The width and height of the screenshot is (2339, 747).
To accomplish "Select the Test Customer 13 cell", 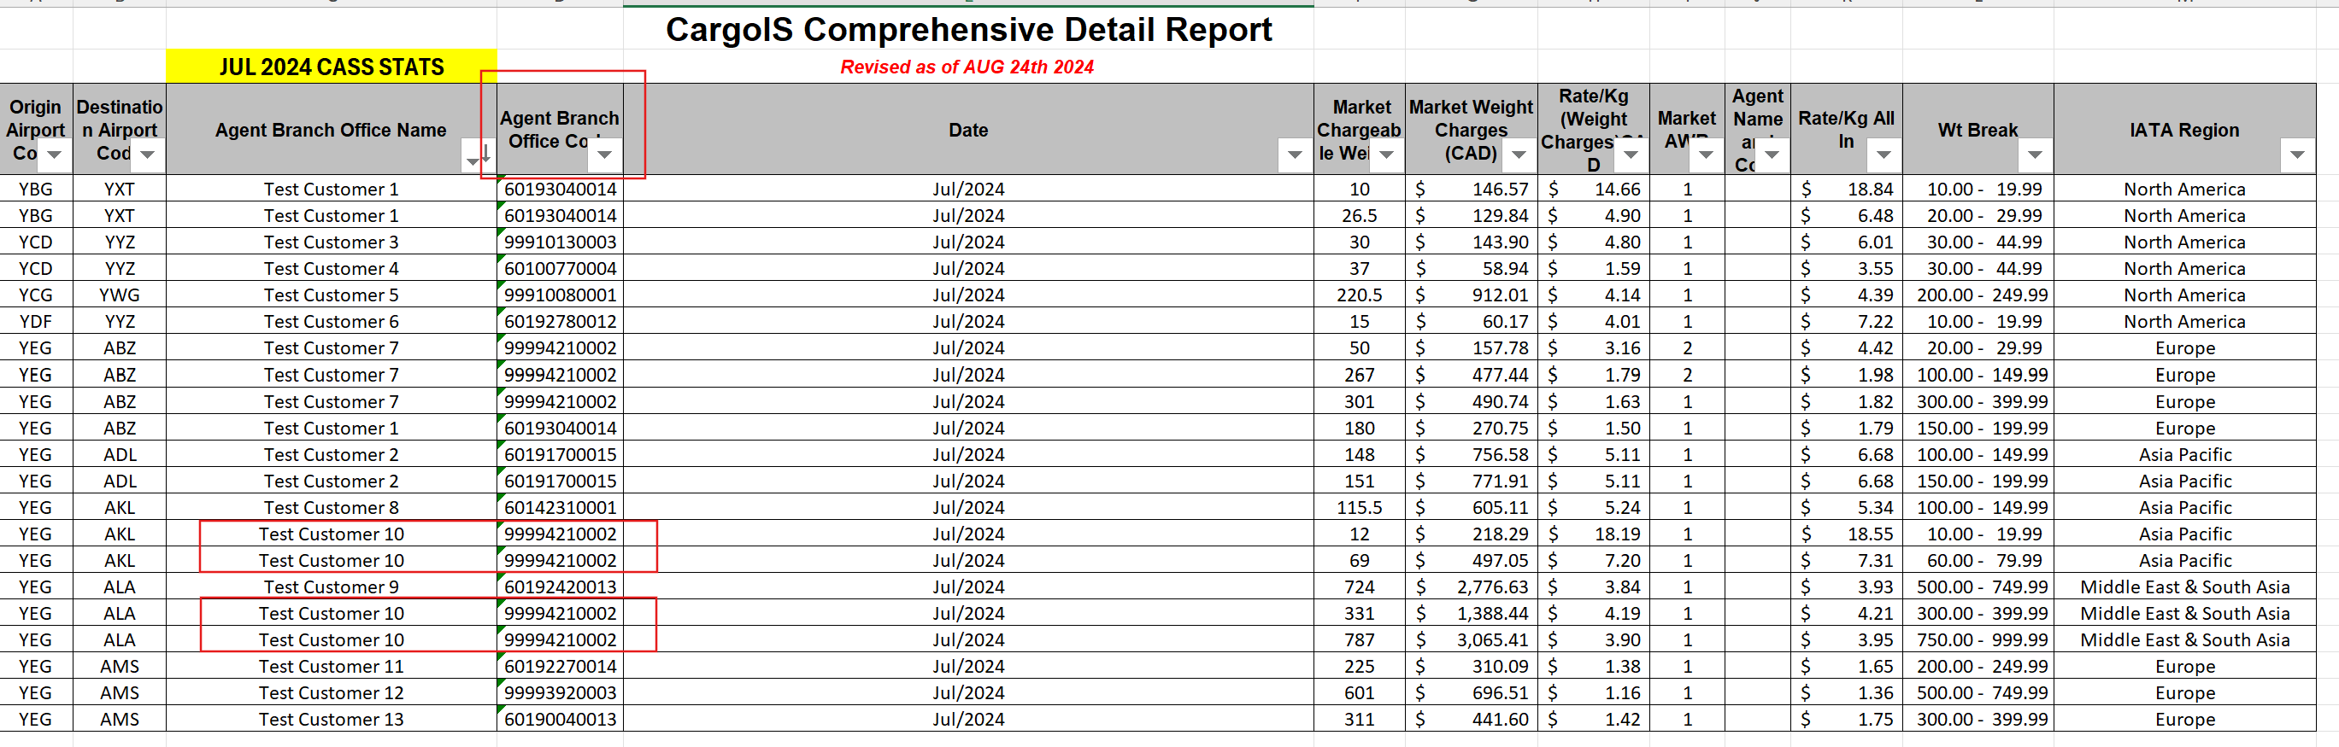I will (332, 719).
